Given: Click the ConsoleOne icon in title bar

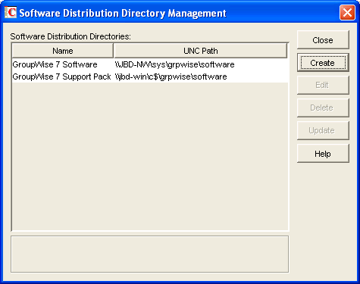Looking at the screenshot, I should click(11, 12).
